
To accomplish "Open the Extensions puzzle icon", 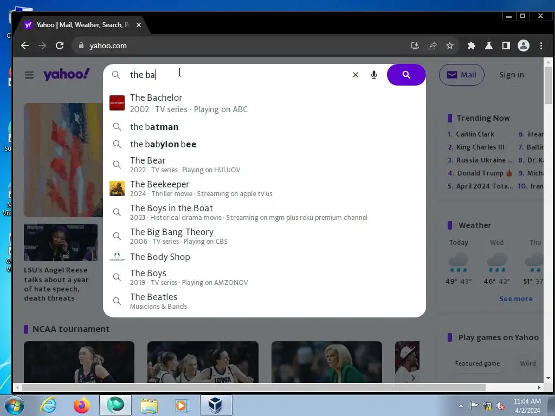I will click(471, 45).
